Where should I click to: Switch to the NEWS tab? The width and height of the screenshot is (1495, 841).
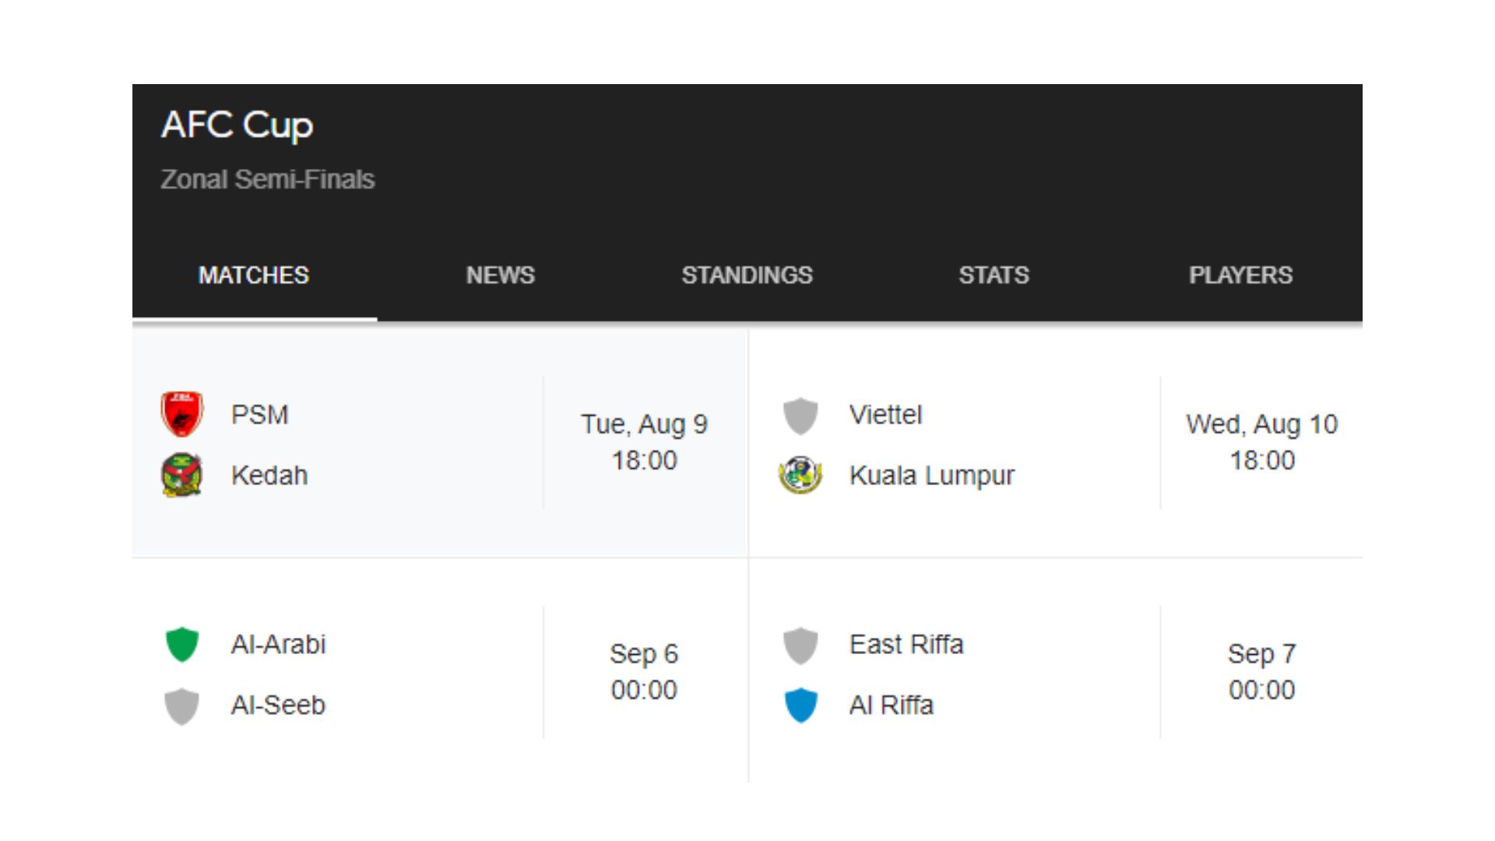[x=500, y=275]
